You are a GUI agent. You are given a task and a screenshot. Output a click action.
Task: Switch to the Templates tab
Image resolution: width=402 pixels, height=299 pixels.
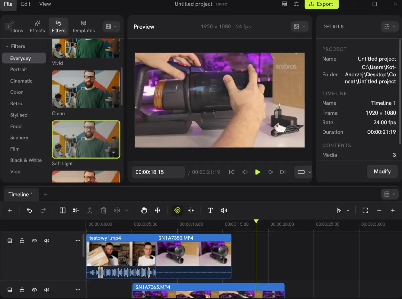pyautogui.click(x=83, y=27)
